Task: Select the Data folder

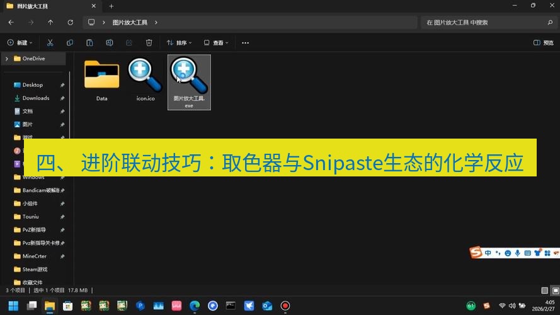Action: (102, 81)
